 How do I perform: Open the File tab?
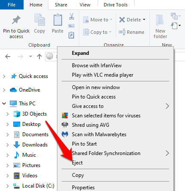(12, 5)
